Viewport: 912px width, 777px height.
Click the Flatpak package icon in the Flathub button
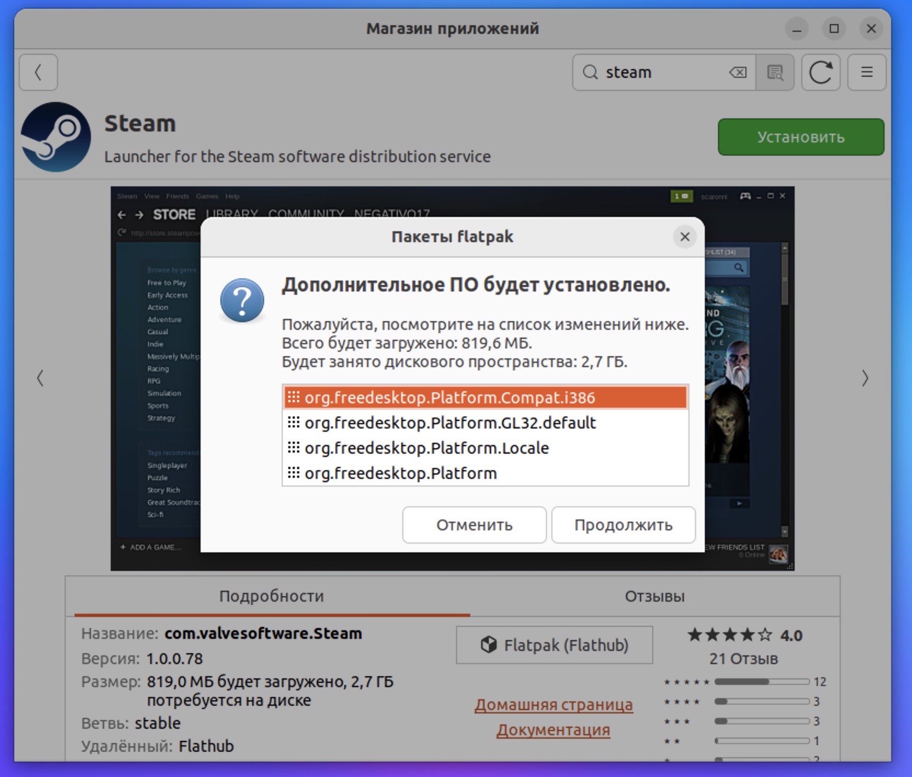[x=488, y=645]
